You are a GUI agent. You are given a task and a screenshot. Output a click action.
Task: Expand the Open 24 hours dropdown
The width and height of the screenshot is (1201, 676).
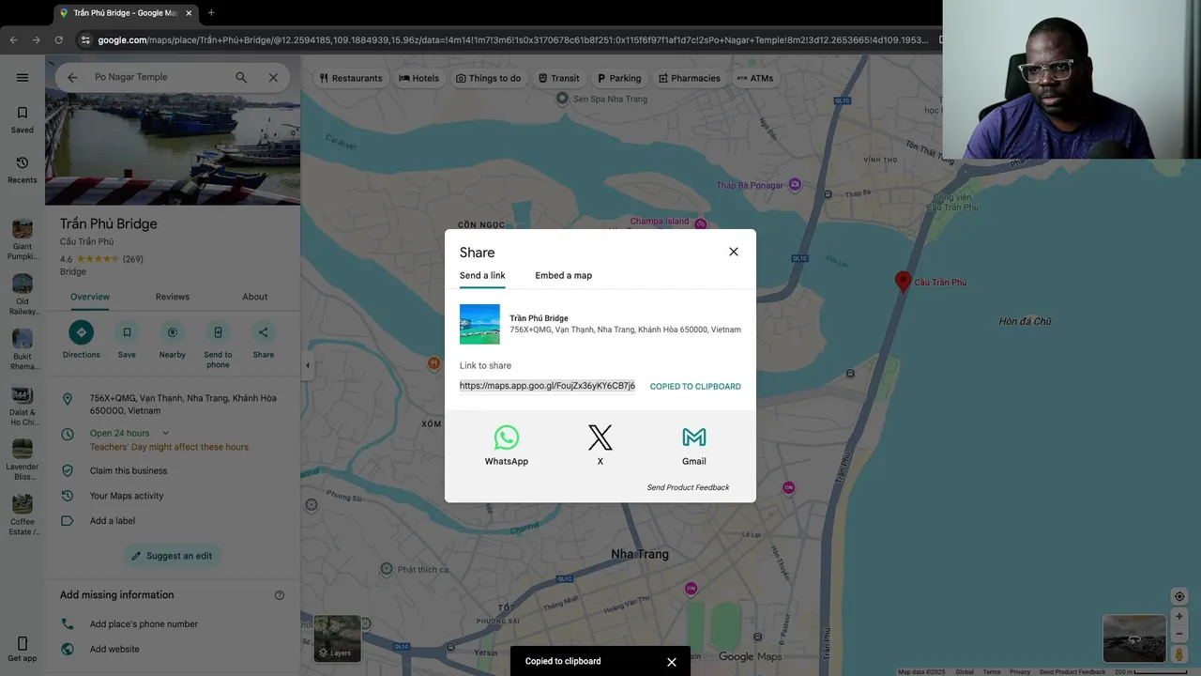click(x=165, y=433)
